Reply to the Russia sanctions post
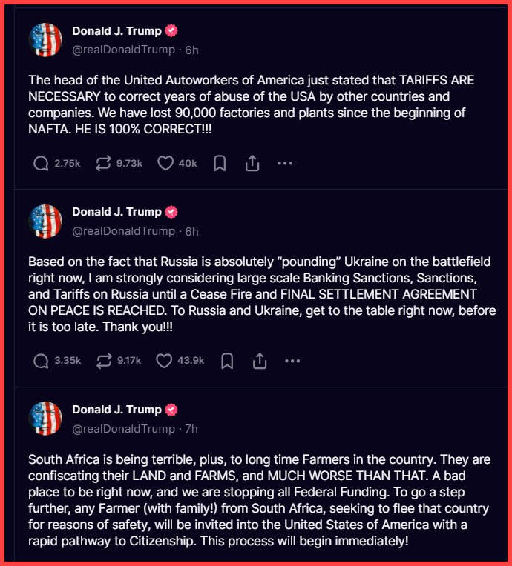Viewport: 512px width, 566px height. pyautogui.click(x=42, y=361)
